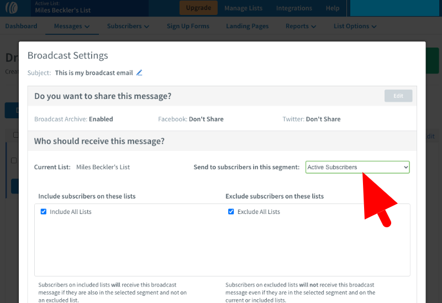Toggle the Exclude All Lists checkbox
Viewport: 442px width, 303px height.
click(231, 212)
